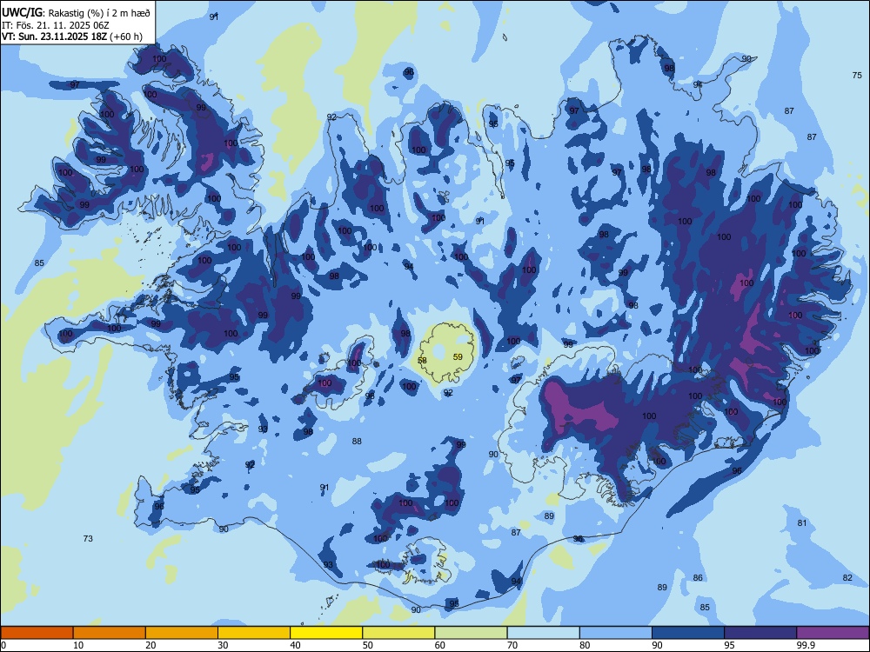This screenshot has width=870, height=652.
Task: Click the medium blue 80–90 legend swatch
Action: click(616, 633)
